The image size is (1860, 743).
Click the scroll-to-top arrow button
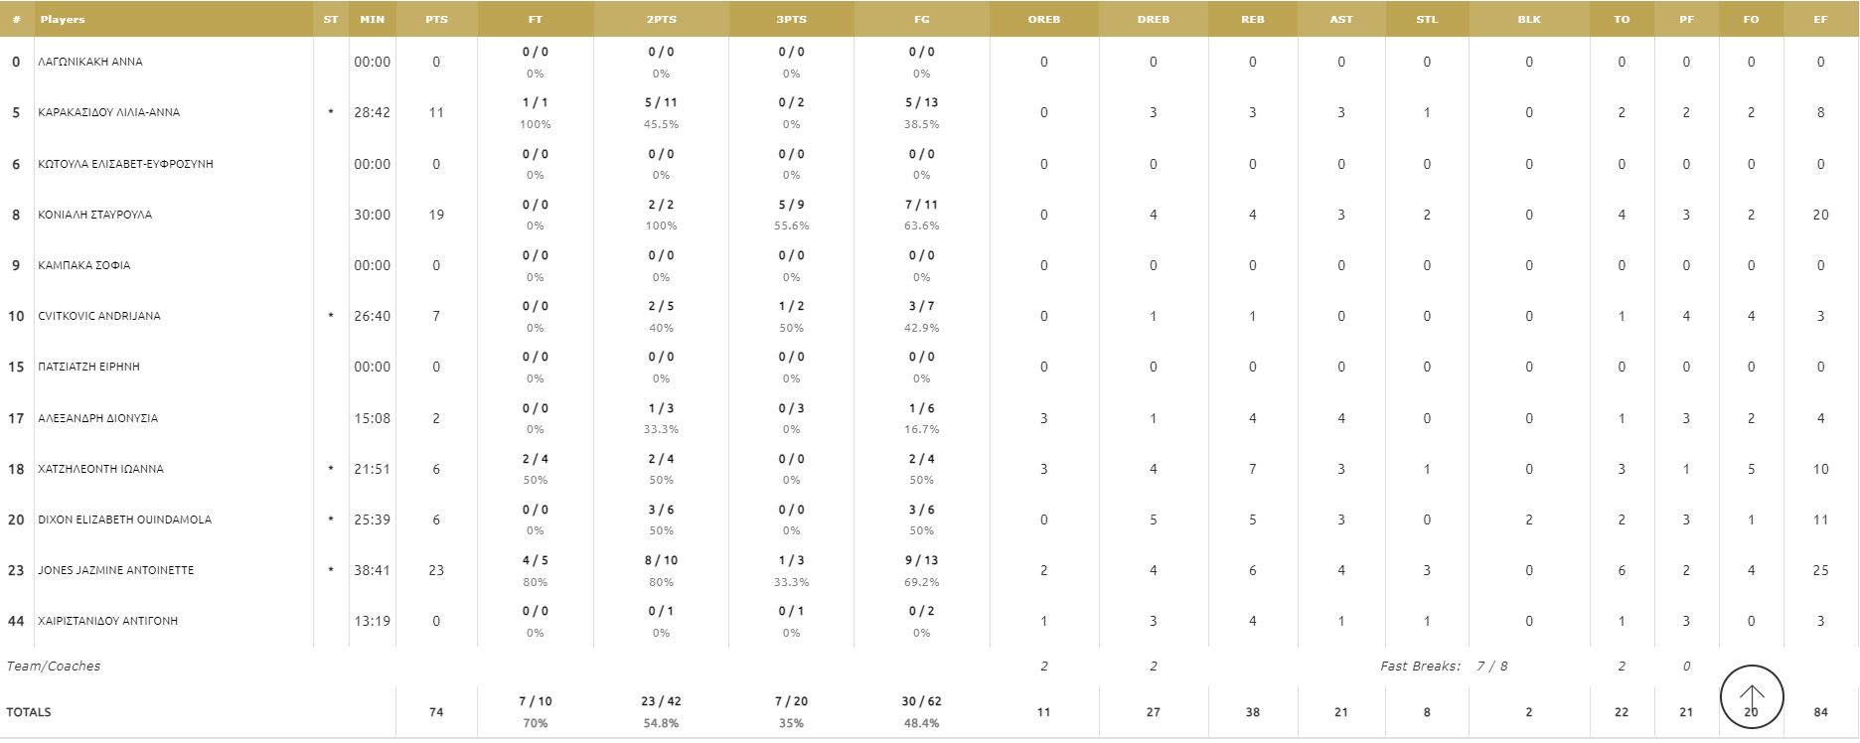1751,696
